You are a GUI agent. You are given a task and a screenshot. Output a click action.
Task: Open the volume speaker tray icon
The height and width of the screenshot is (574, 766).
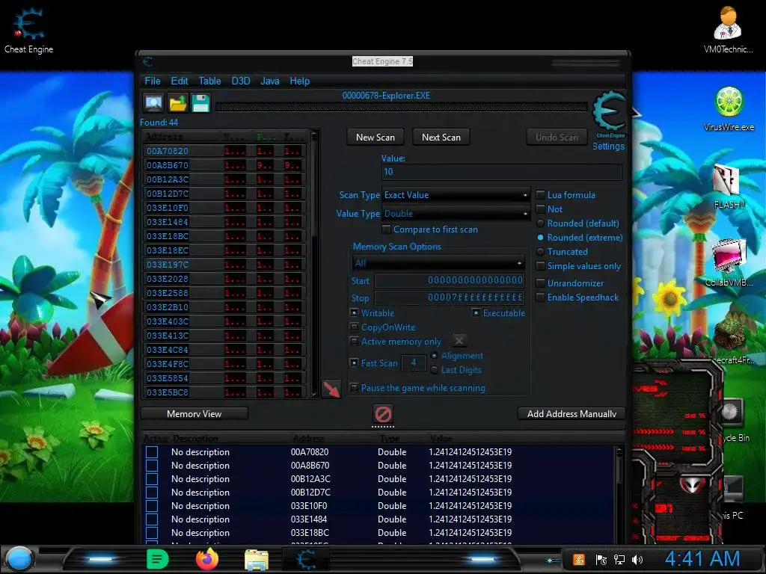[x=637, y=560]
